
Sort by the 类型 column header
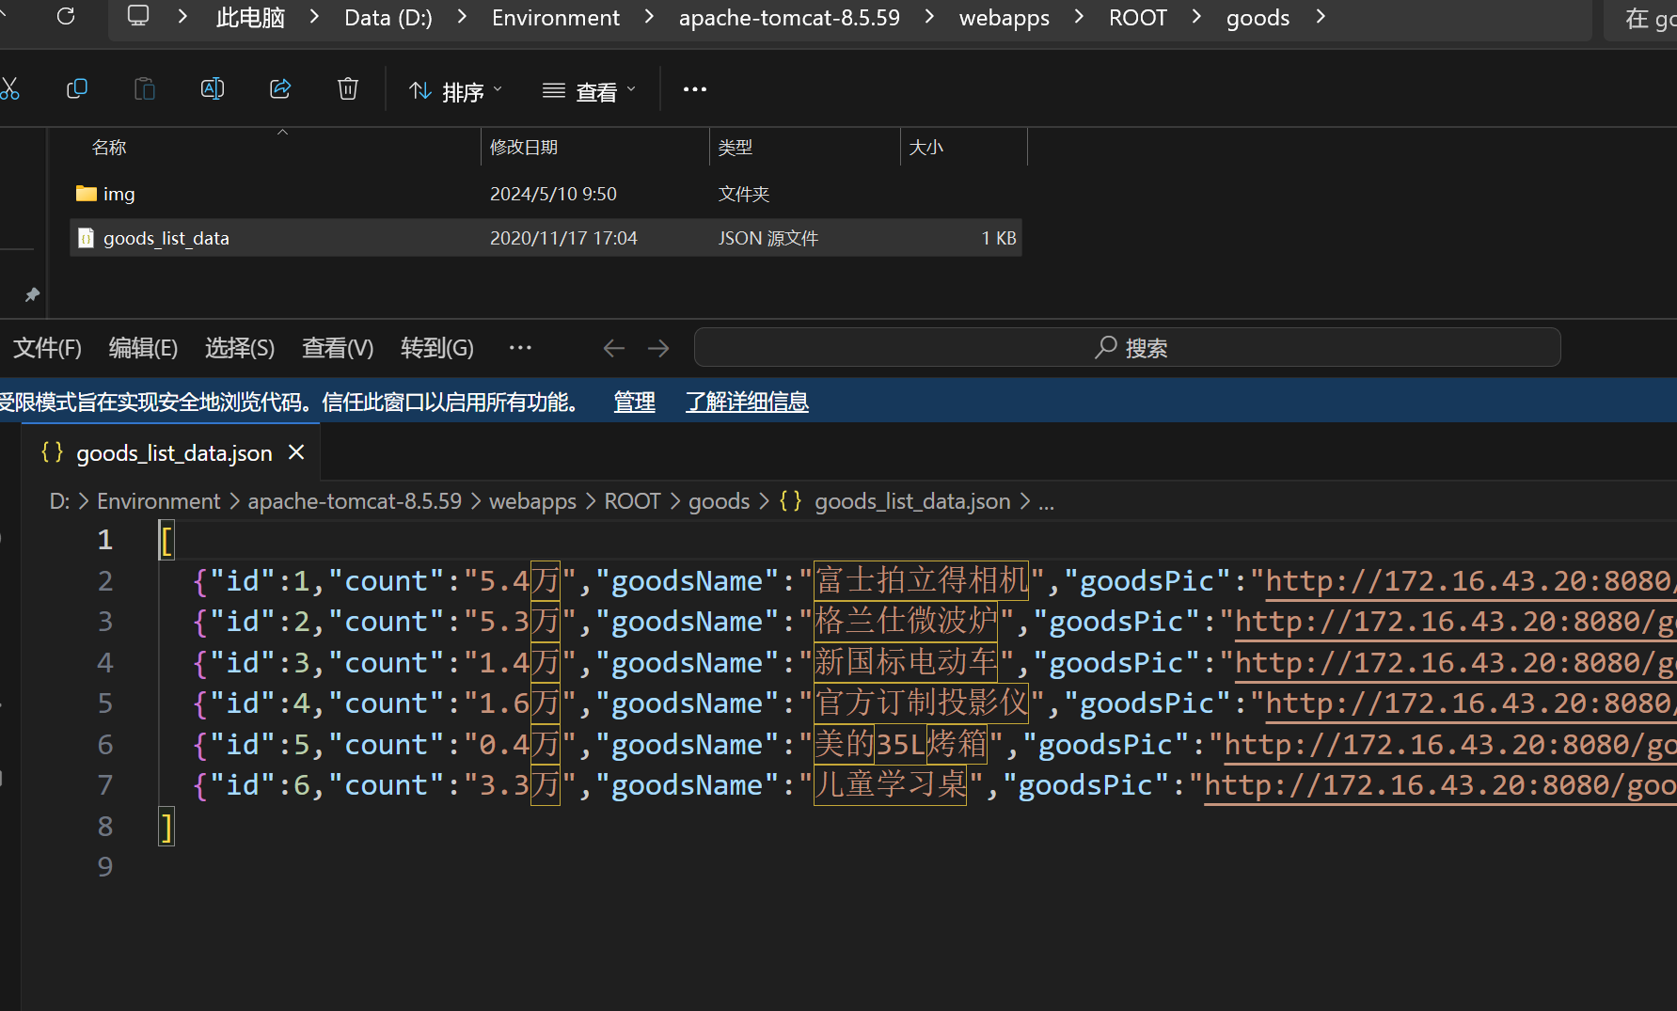(736, 148)
